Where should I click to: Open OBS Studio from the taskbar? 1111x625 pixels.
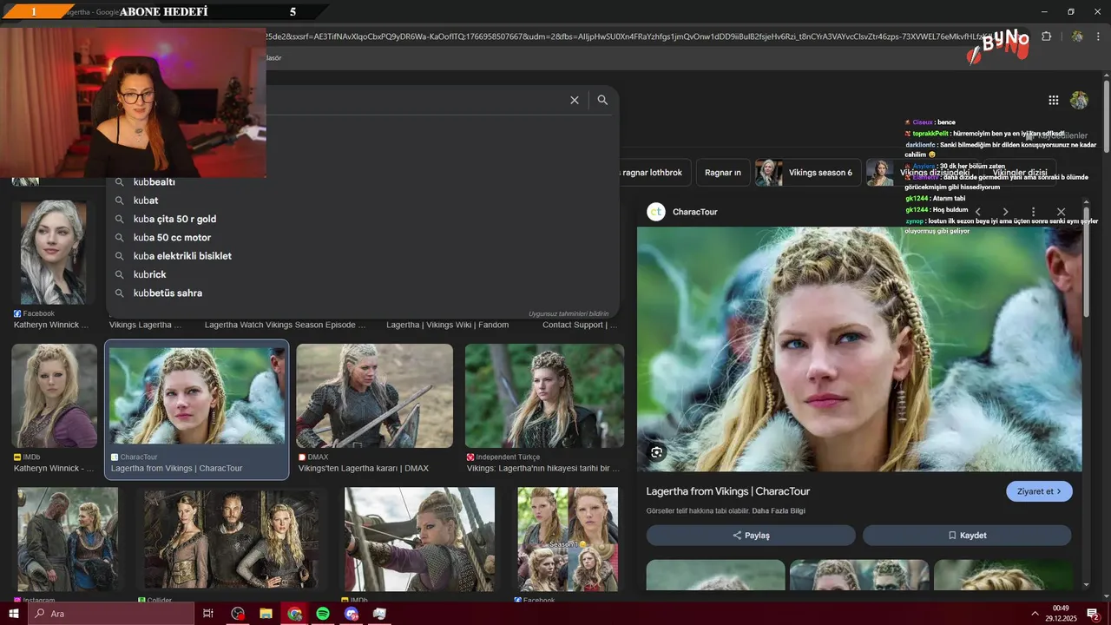(237, 614)
